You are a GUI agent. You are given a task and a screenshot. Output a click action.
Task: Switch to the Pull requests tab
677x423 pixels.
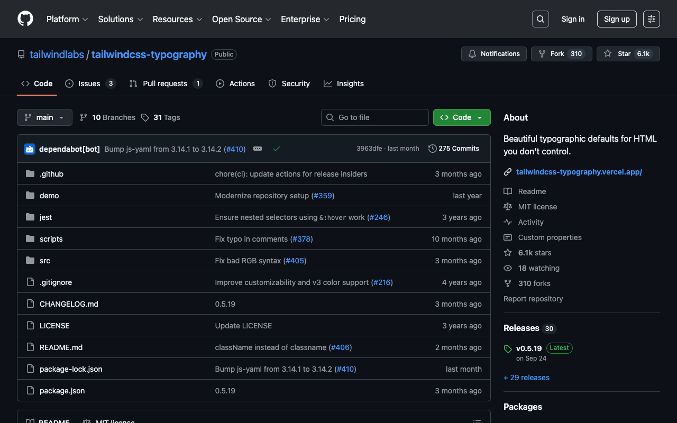(x=166, y=84)
